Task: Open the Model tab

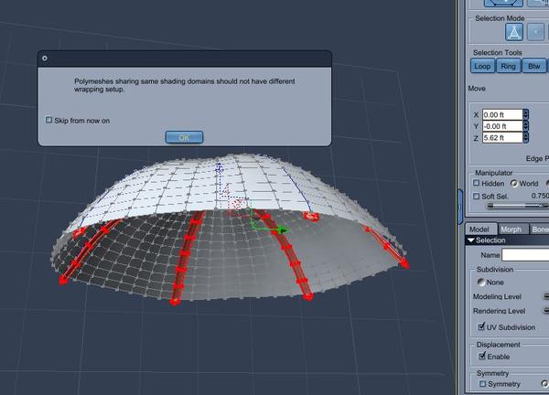Action: coord(479,230)
